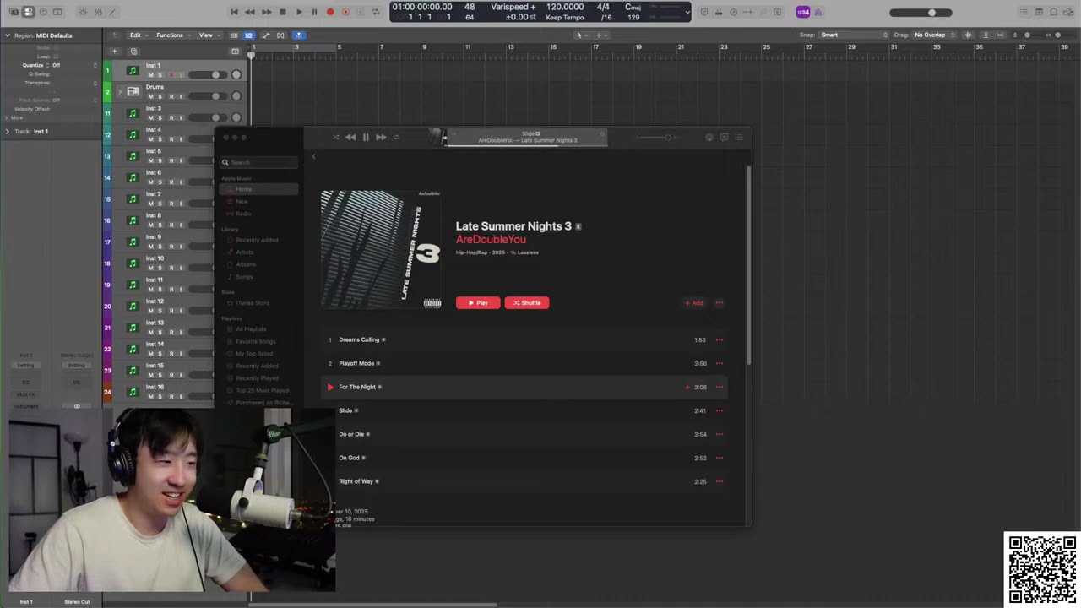The width and height of the screenshot is (1081, 608).
Task: Click Go to Beginning transport button
Action: click(x=234, y=12)
